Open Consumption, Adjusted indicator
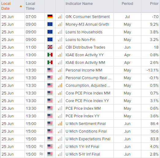This screenshot has height=158, width=160. [x=88, y=86]
